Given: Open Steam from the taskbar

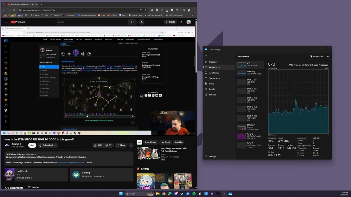Looking at the screenshot, I should tap(182, 194).
